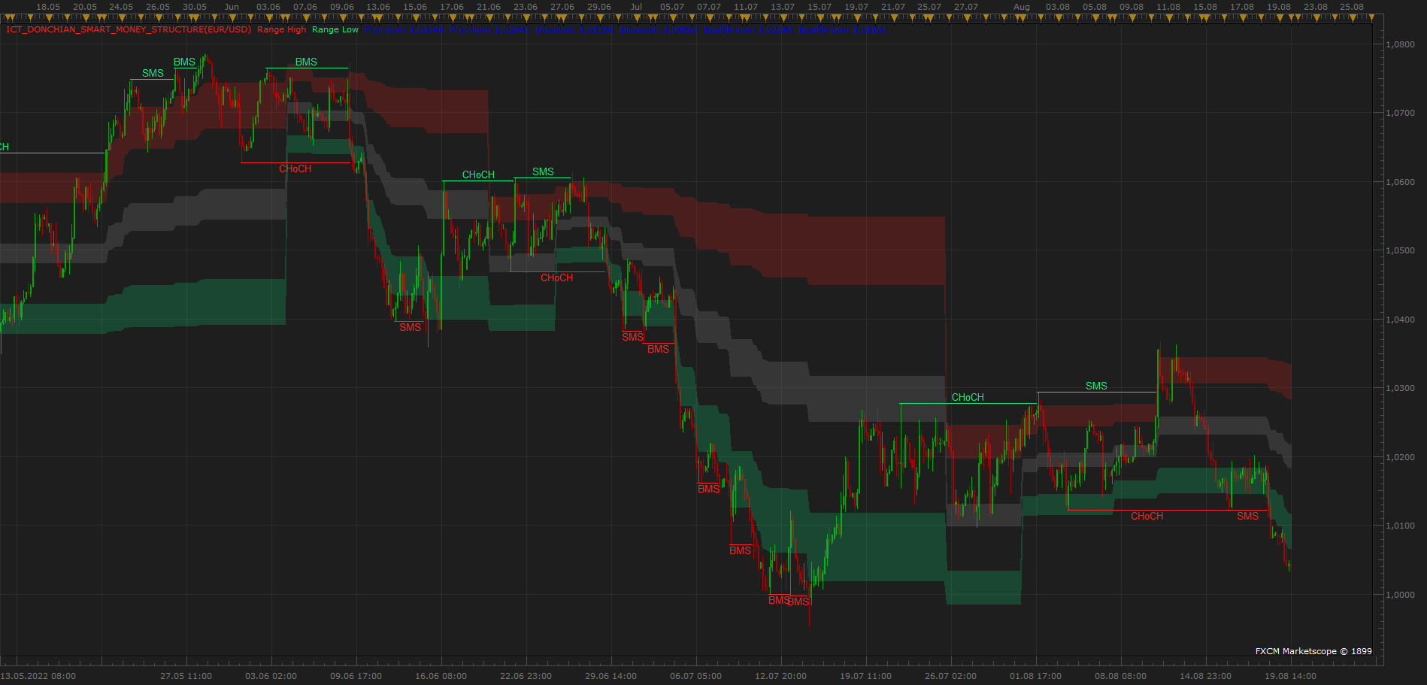The image size is (1427, 685).
Task: Click the Jul label on the top date axis
Action: tap(636, 7)
